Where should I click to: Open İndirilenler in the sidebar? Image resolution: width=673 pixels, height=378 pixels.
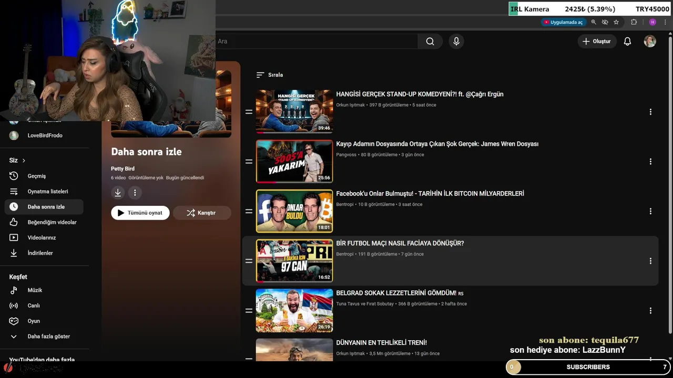point(43,253)
